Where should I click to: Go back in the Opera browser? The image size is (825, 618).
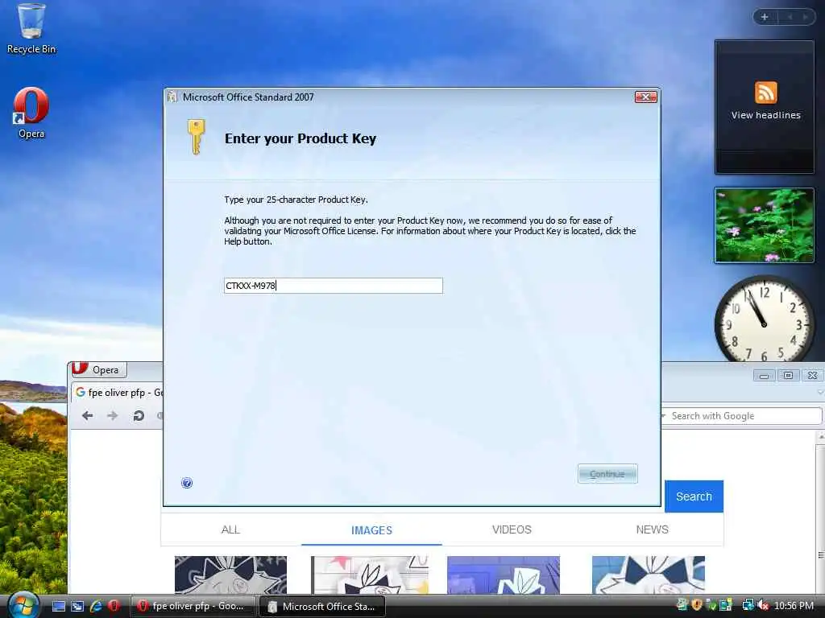pyautogui.click(x=87, y=416)
